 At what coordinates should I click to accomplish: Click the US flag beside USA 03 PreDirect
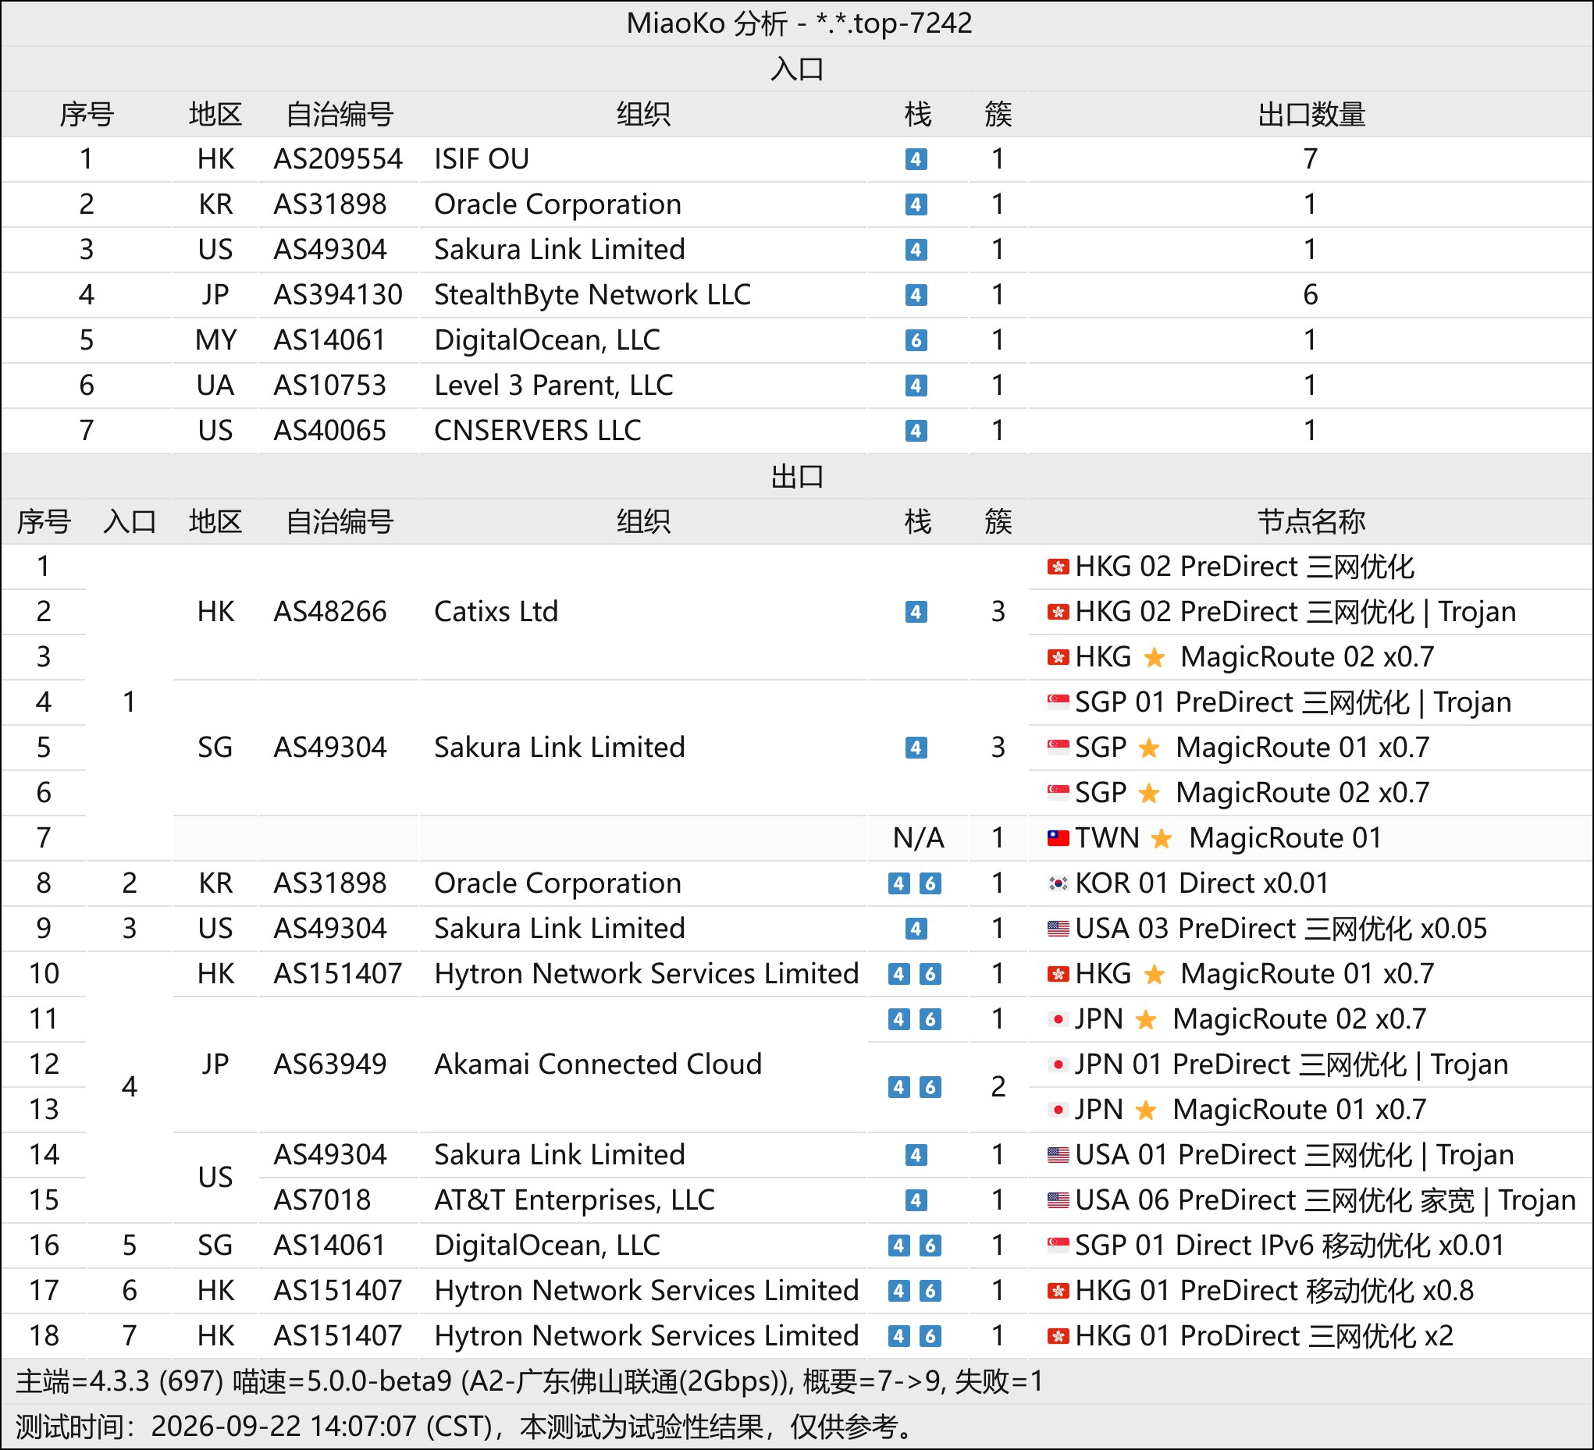coord(1058,929)
